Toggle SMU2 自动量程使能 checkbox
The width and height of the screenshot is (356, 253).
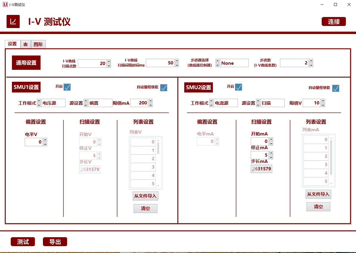point(335,88)
